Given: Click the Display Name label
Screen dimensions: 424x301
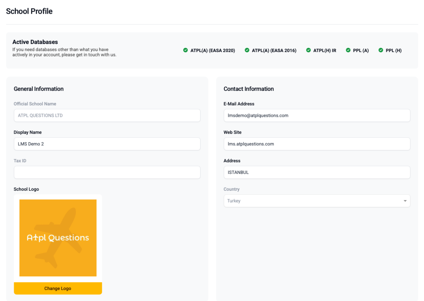Looking at the screenshot, I should [27, 132].
